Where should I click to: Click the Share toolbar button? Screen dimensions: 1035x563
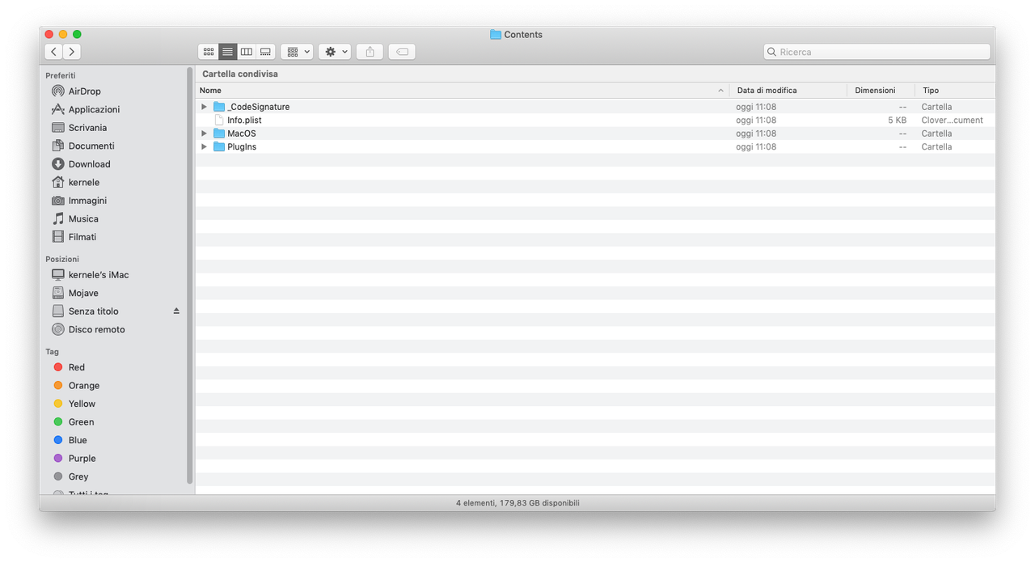point(370,52)
